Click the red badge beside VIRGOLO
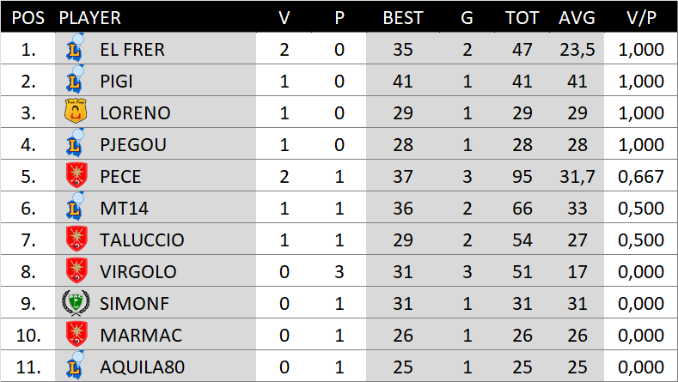Image resolution: width=678 pixels, height=382 pixels. click(76, 271)
